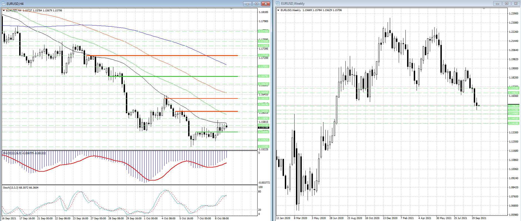Screen dimensions: 521x221
Task: Click the green 1.14510 label on Weekly chart
Action: coord(513,119)
